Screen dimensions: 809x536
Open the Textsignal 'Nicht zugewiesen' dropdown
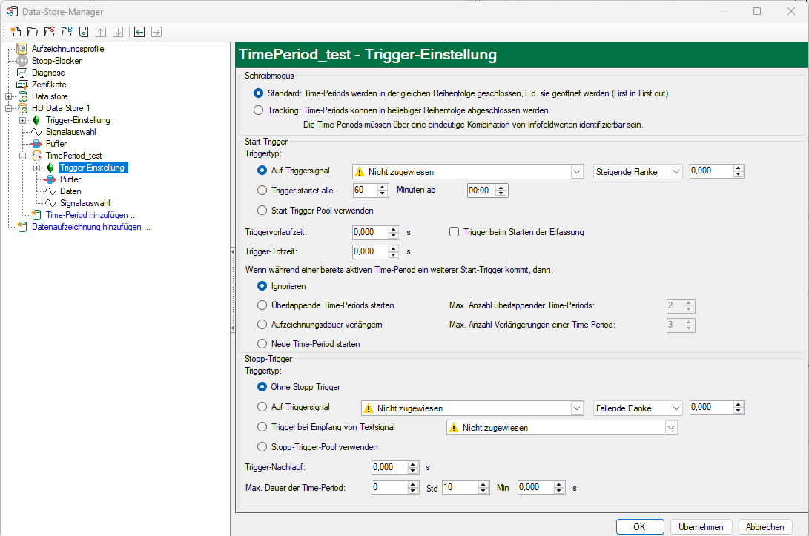click(x=562, y=428)
